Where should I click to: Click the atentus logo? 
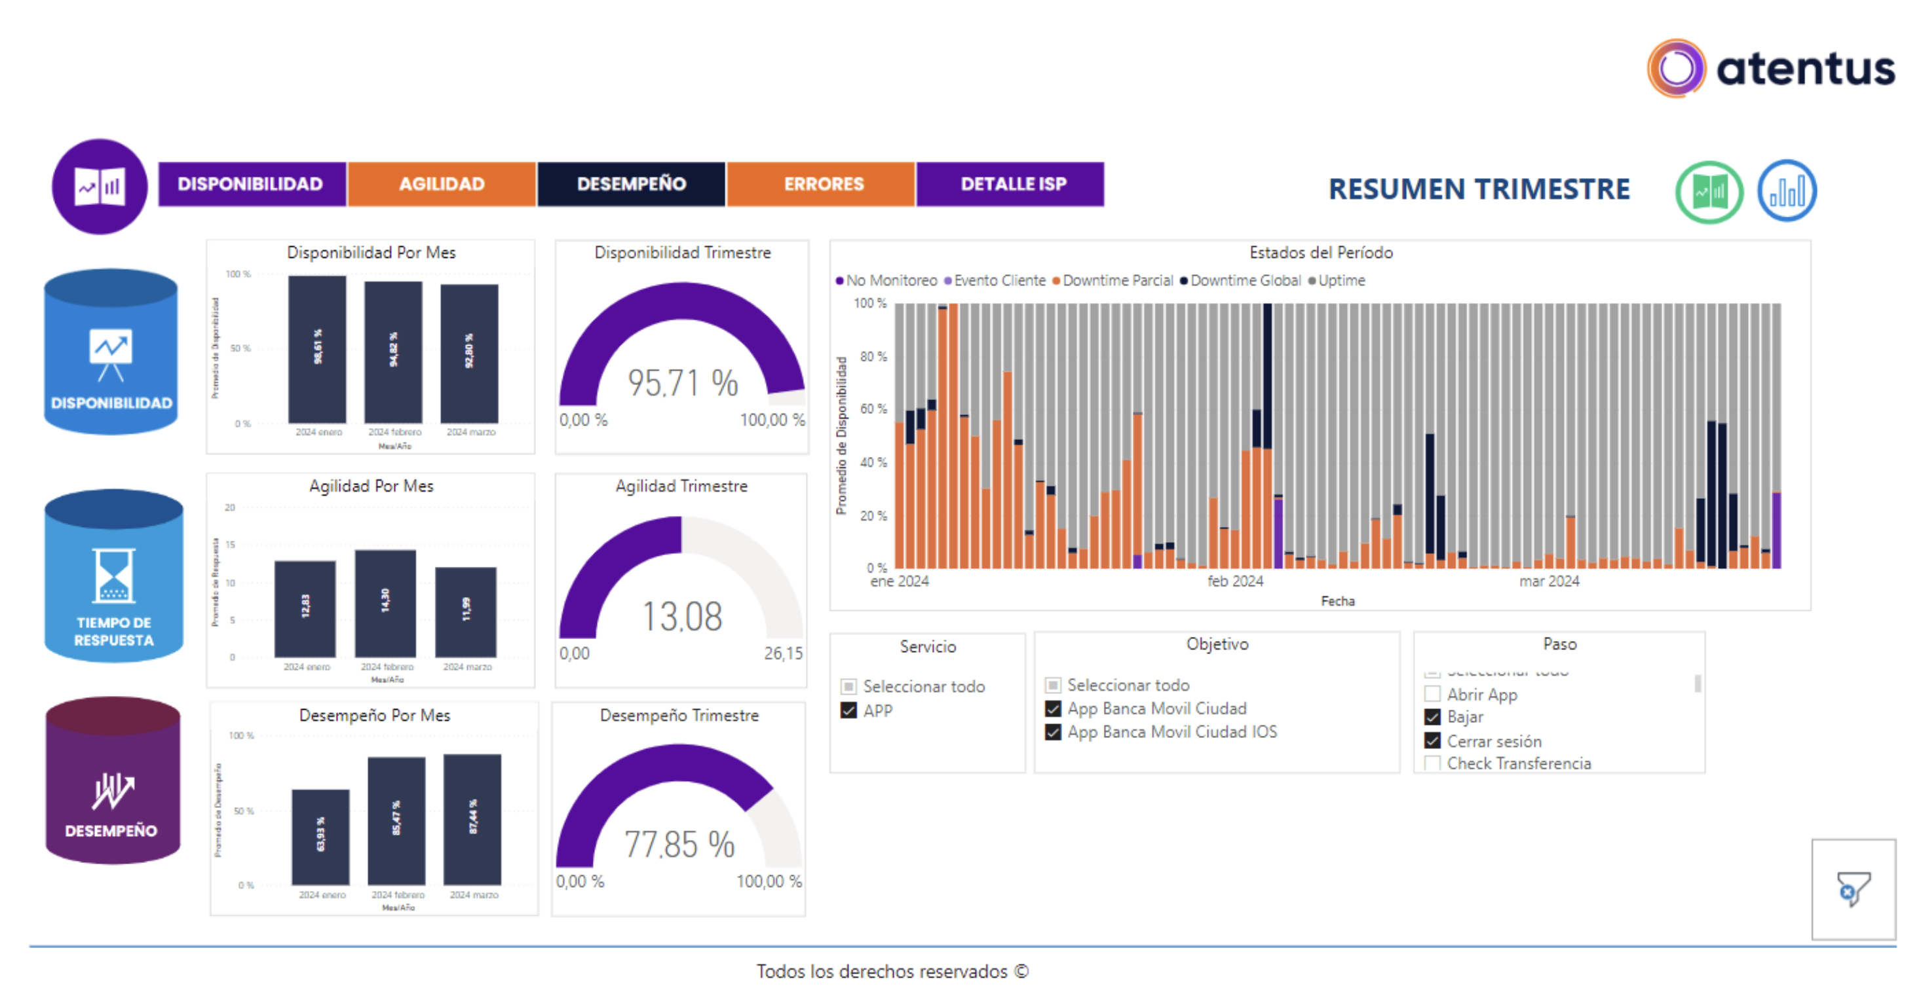pyautogui.click(x=1770, y=69)
